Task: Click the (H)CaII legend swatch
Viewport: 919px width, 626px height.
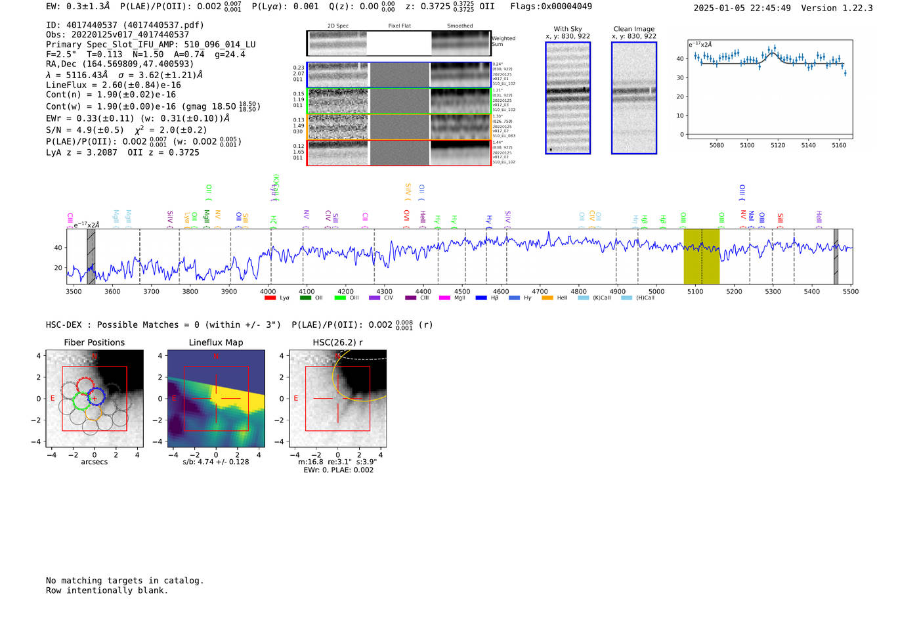Action: pos(626,298)
